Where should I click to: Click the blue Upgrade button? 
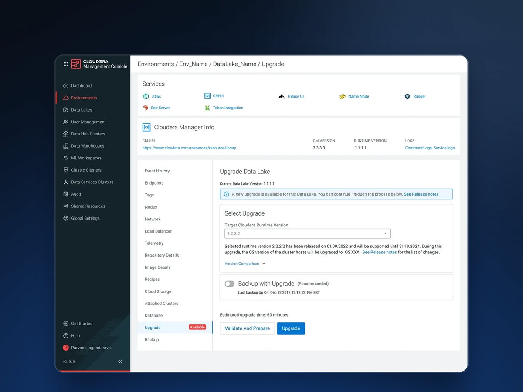(x=291, y=328)
